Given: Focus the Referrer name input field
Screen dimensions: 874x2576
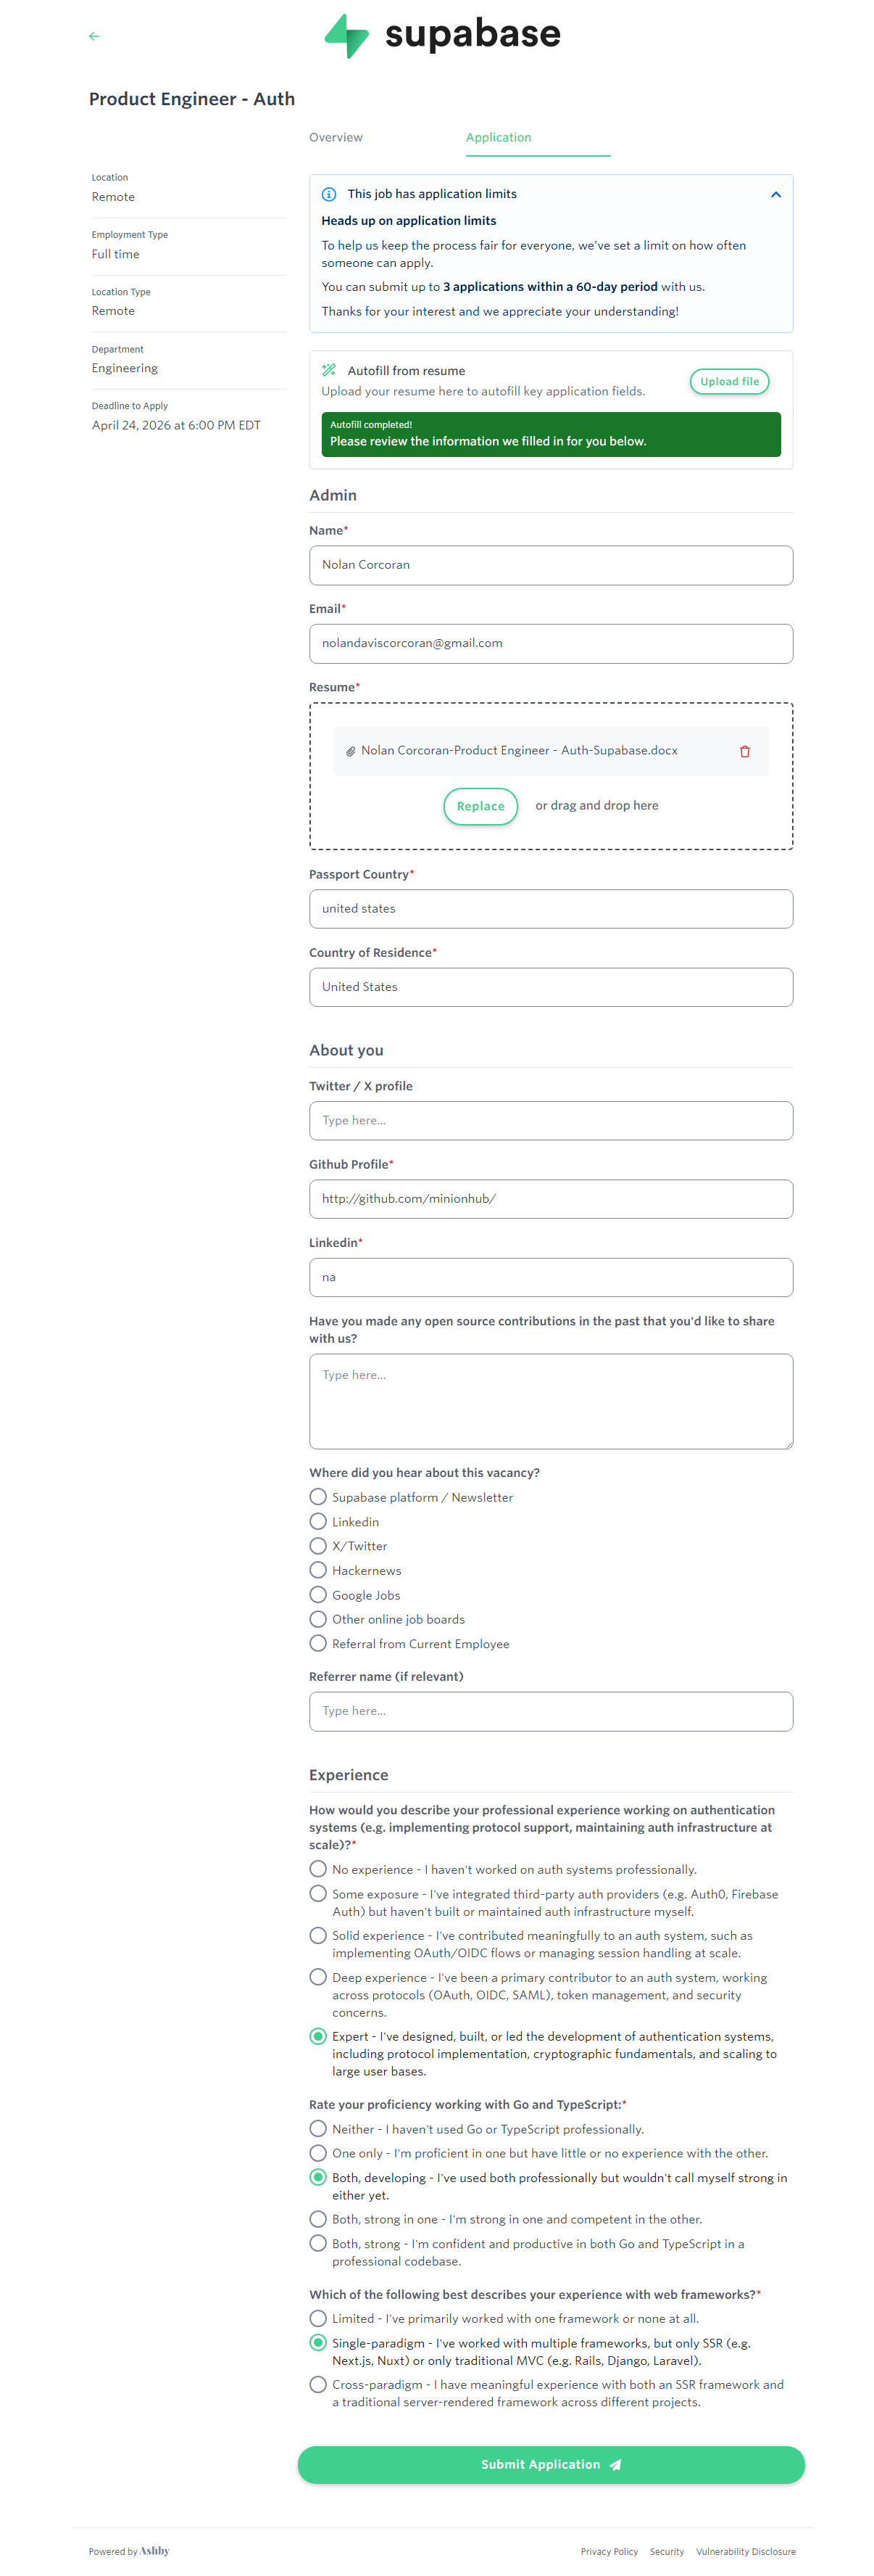Looking at the screenshot, I should tap(550, 1711).
